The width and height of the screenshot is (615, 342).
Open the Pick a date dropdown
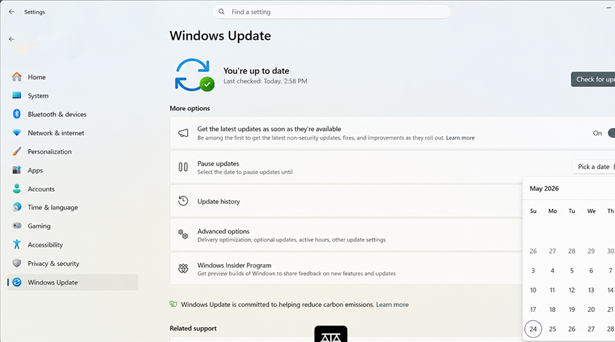tap(593, 167)
